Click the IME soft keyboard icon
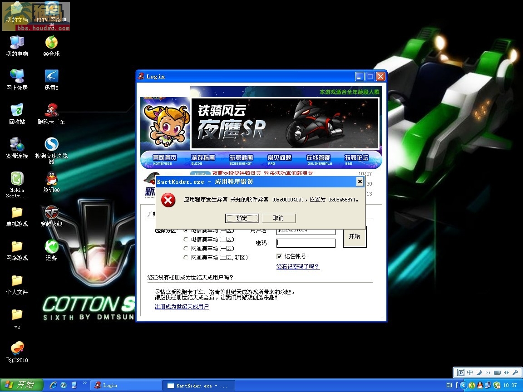523x392 pixels. click(497, 372)
